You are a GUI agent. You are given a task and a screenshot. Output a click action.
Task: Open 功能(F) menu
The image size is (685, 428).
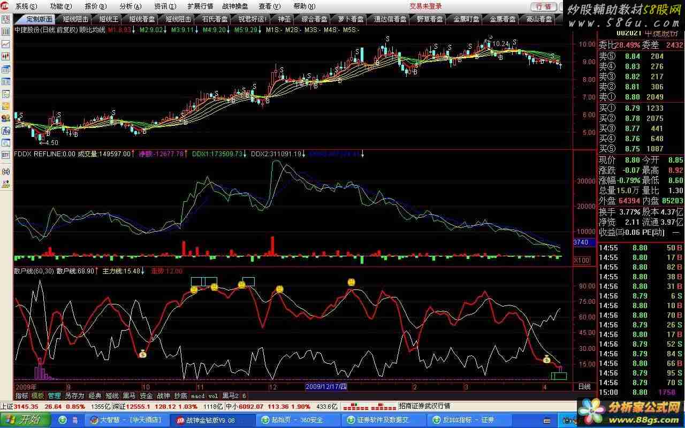(x=60, y=6)
